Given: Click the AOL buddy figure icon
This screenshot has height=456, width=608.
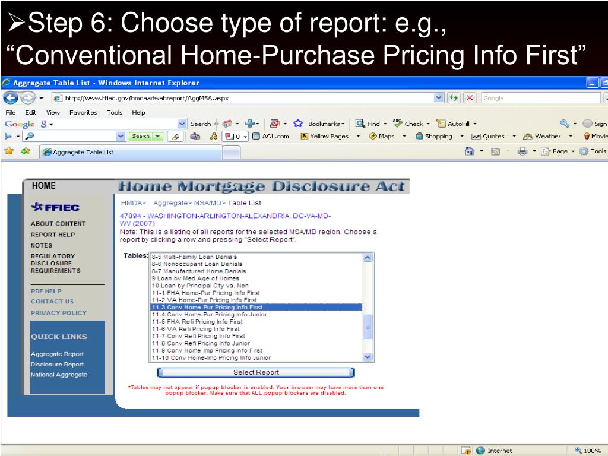Looking at the screenshot, I should tap(213, 136).
